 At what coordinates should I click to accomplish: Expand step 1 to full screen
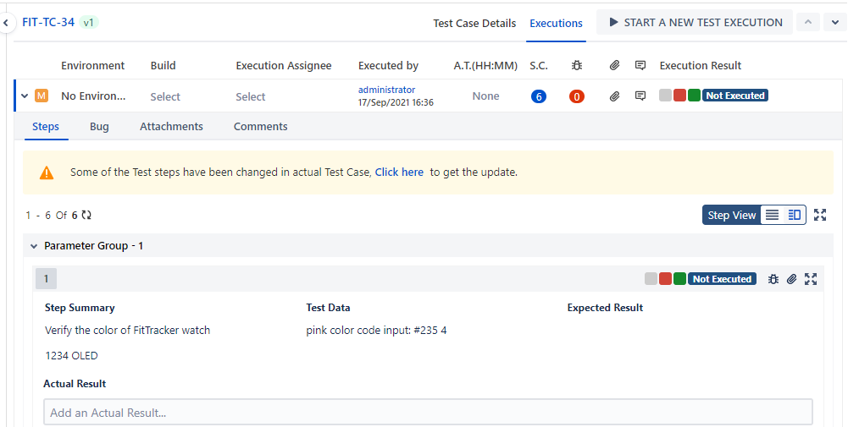(x=811, y=279)
